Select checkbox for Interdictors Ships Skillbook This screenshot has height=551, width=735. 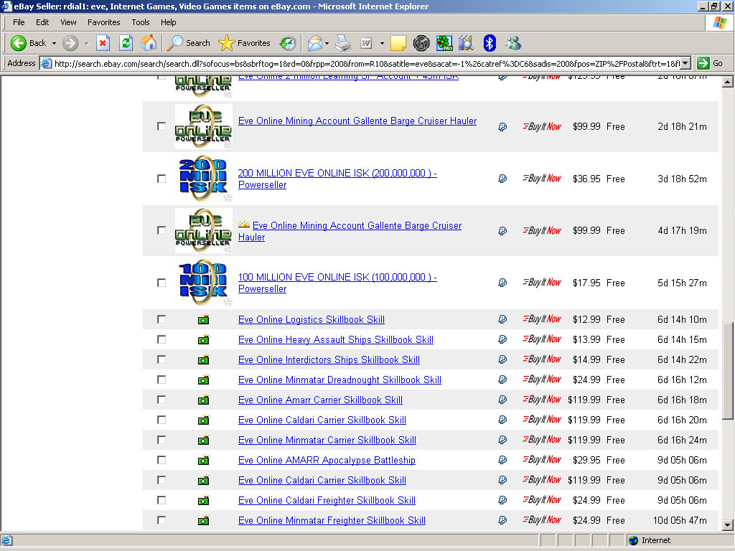pos(161,359)
